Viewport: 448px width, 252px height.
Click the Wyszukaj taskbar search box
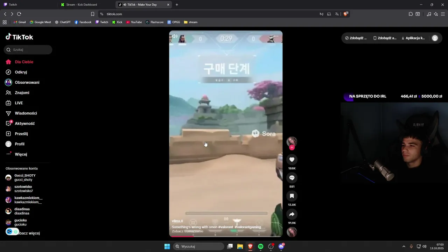click(198, 246)
